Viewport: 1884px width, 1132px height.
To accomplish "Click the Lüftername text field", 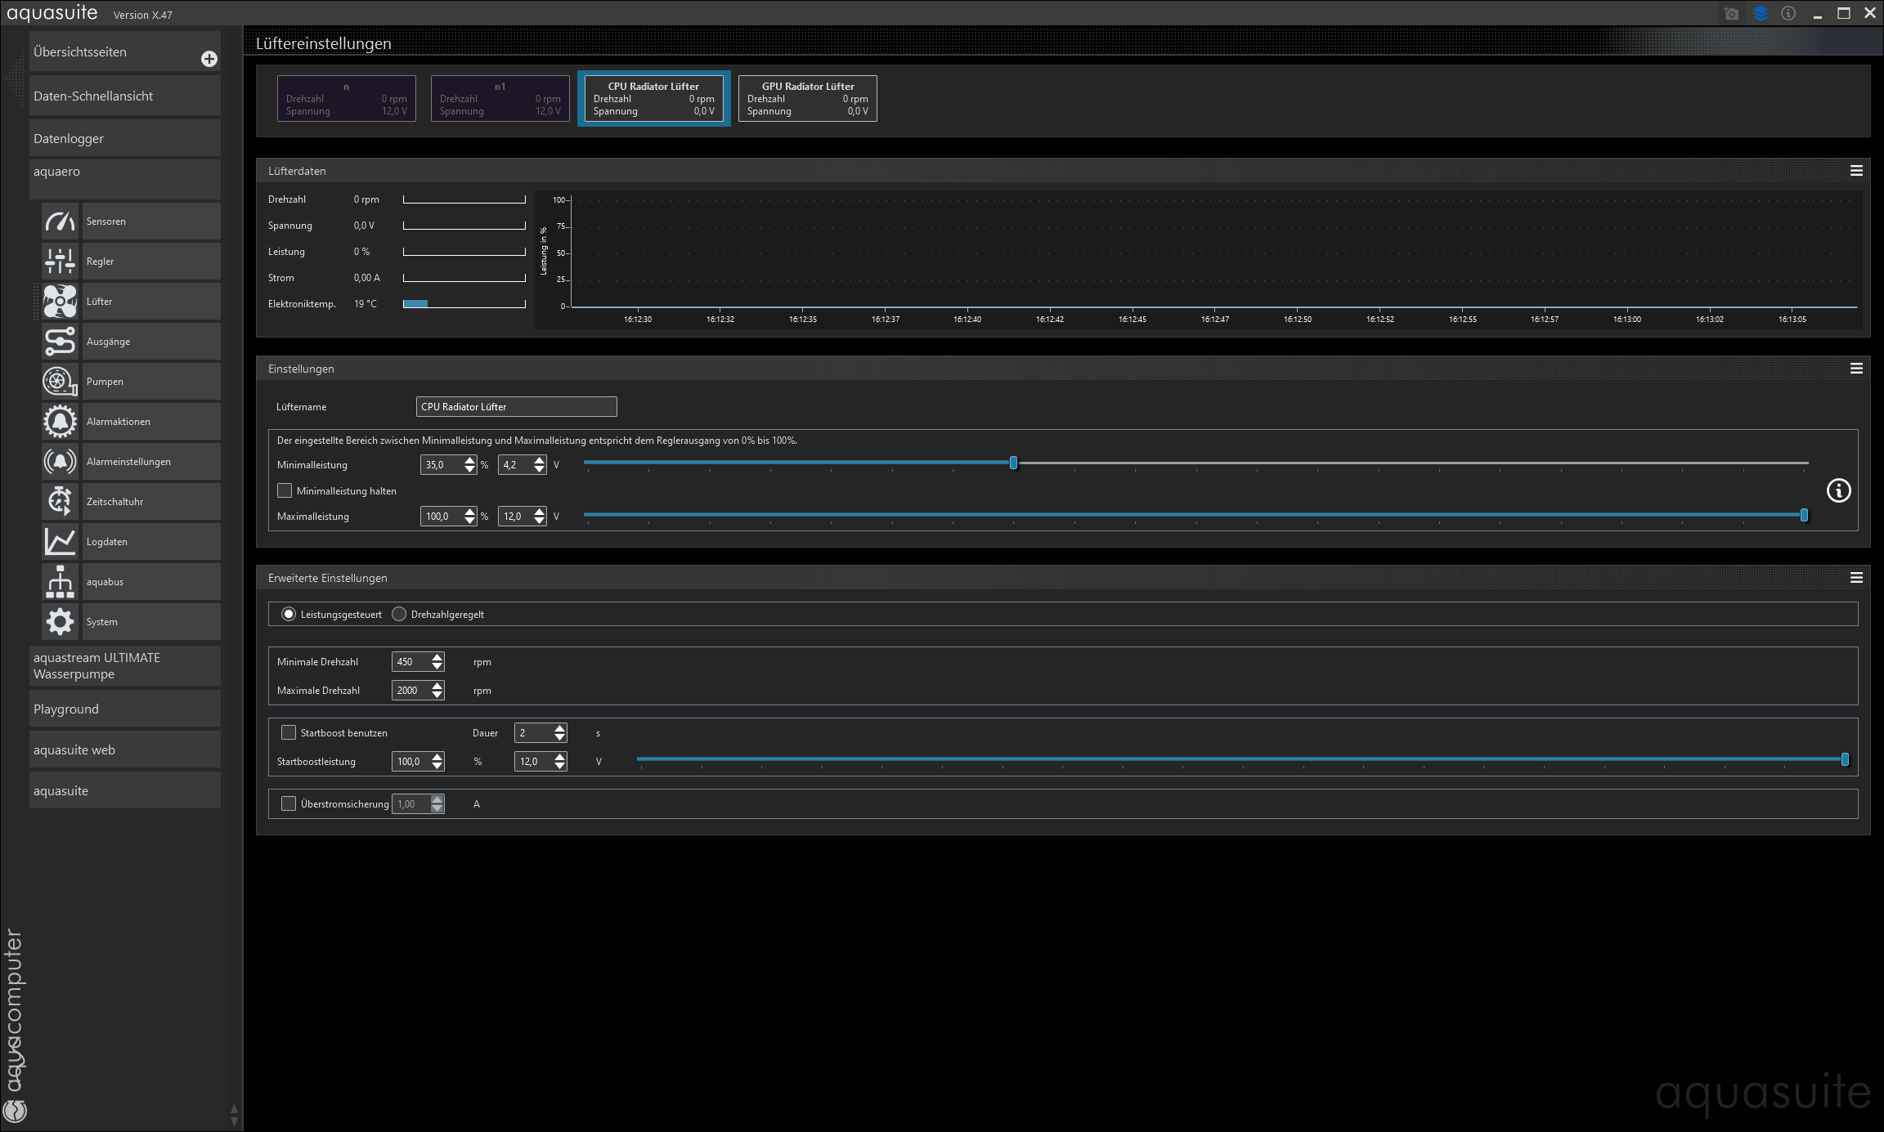I will [516, 406].
